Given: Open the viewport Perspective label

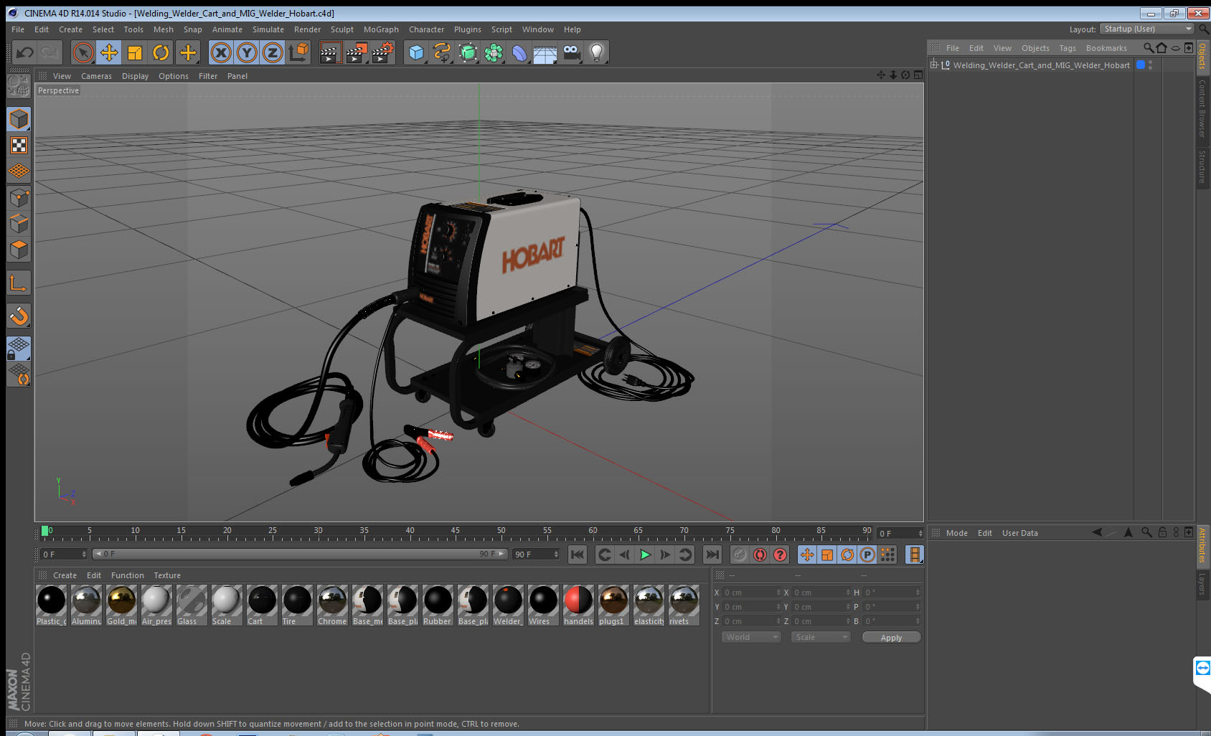Looking at the screenshot, I should (58, 90).
